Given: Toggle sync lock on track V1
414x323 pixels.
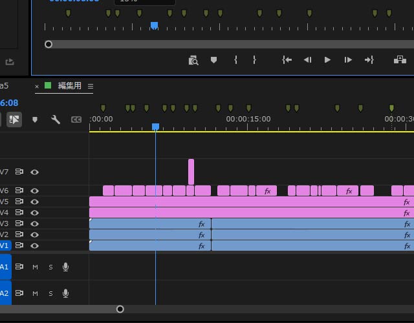Looking at the screenshot, I should pyautogui.click(x=19, y=245).
